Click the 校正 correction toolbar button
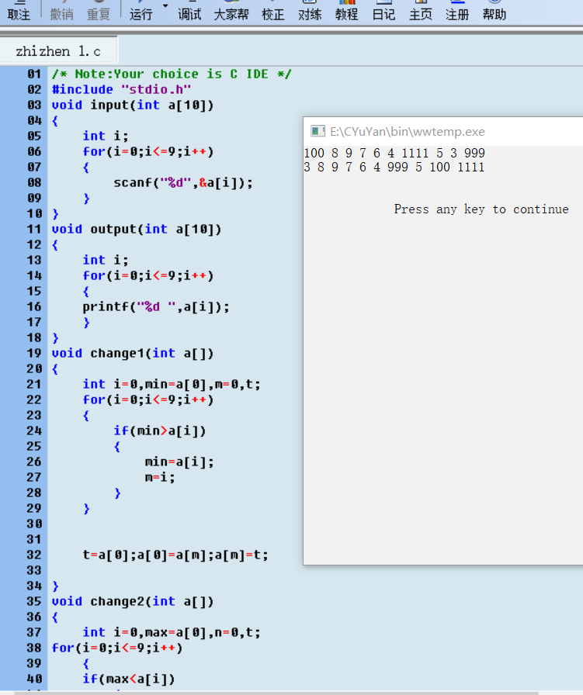583x695 pixels. [272, 11]
